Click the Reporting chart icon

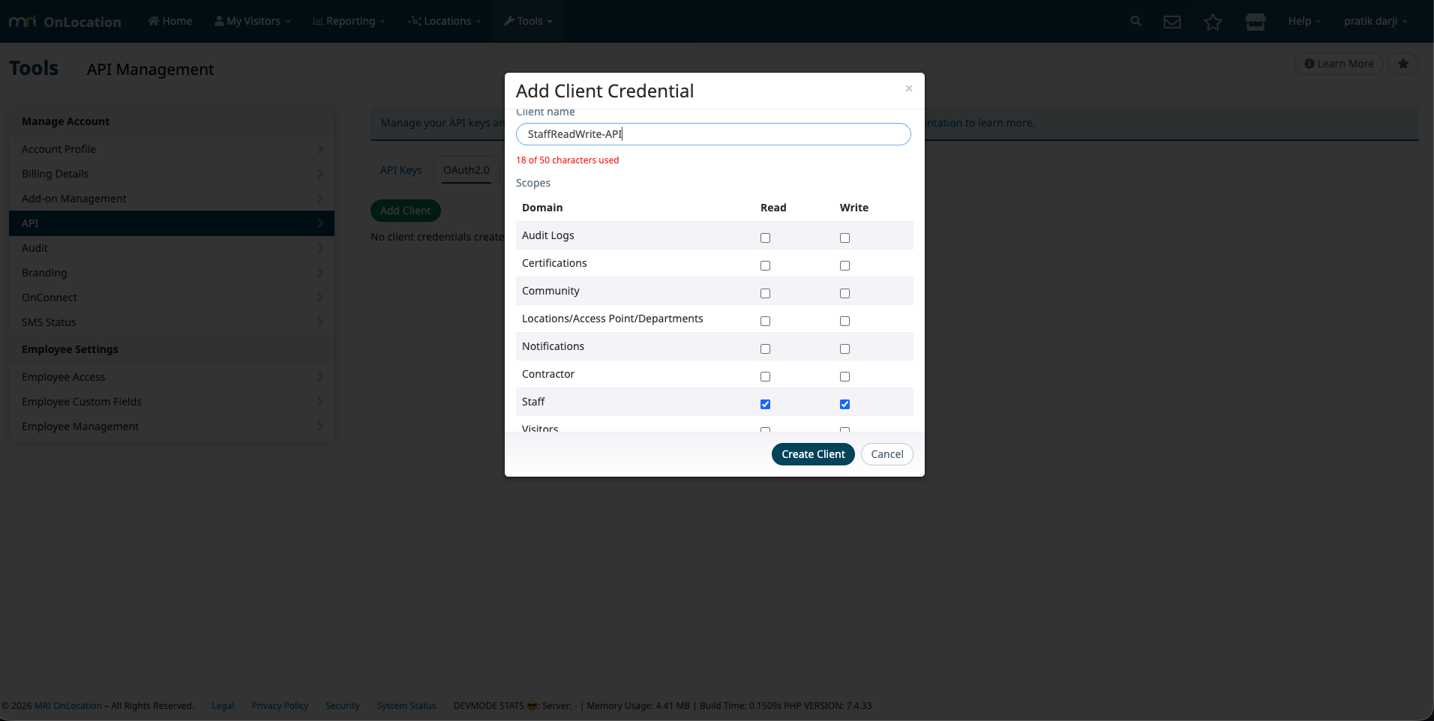(x=317, y=20)
